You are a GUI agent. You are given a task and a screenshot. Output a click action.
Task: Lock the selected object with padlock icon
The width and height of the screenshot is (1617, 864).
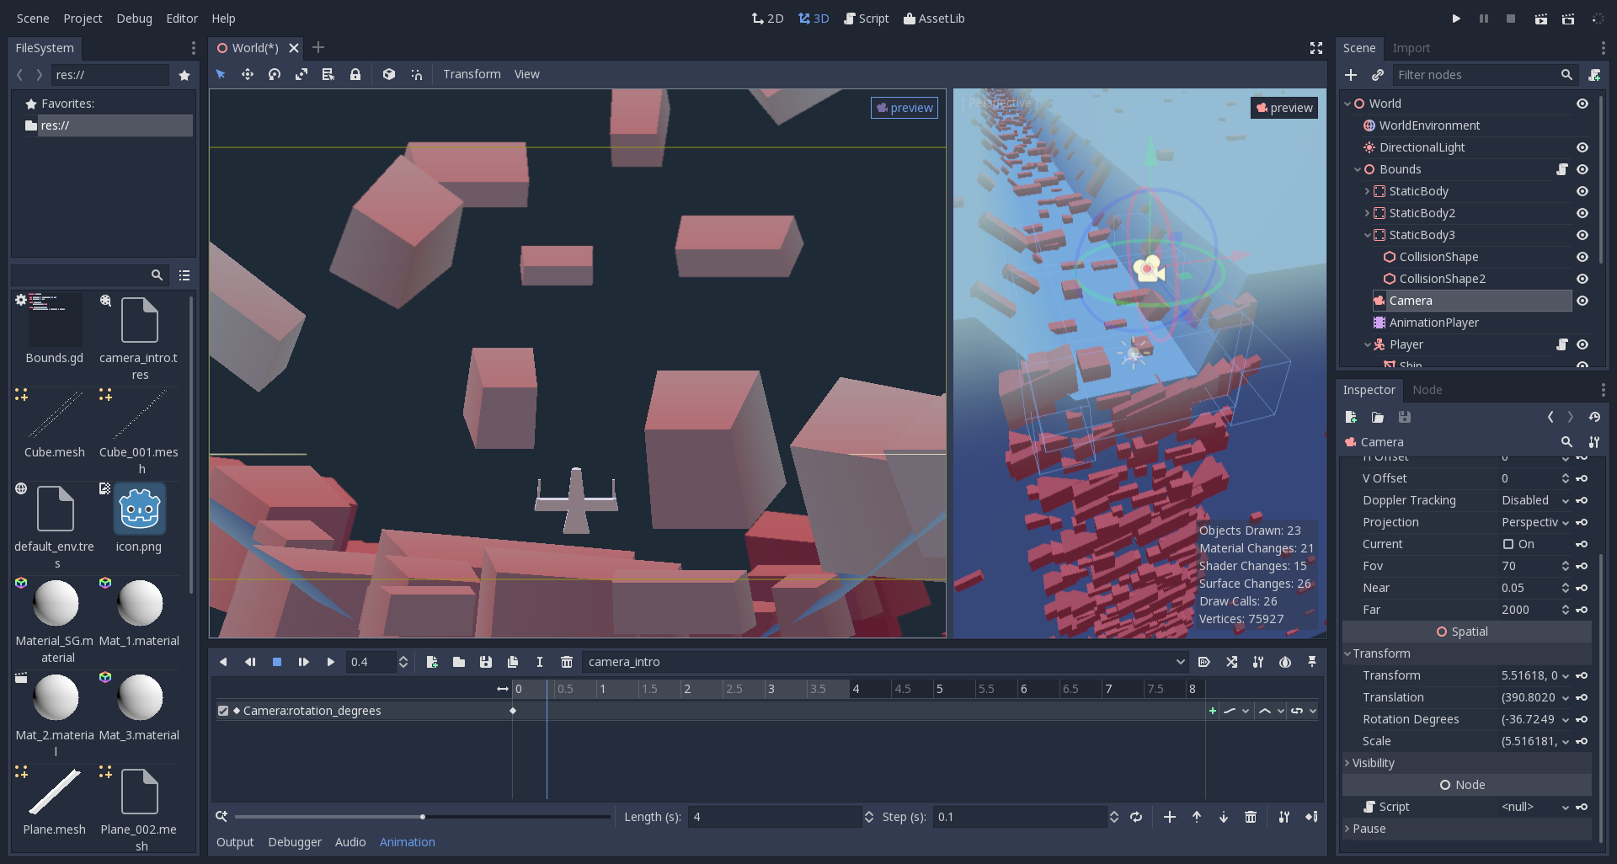point(355,74)
